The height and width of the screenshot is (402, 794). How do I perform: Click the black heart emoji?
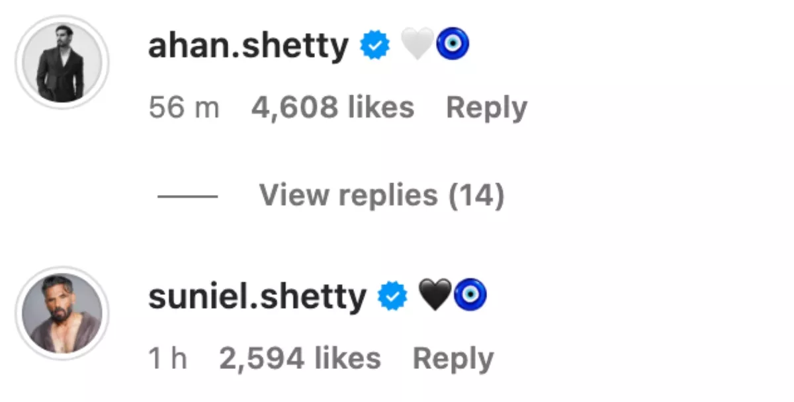tap(435, 296)
